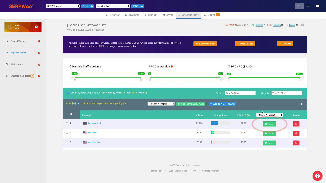The width and height of the screenshot is (326, 183).
Task: Click US flag icon beside wordtracker
Action: [x=85, y=142]
